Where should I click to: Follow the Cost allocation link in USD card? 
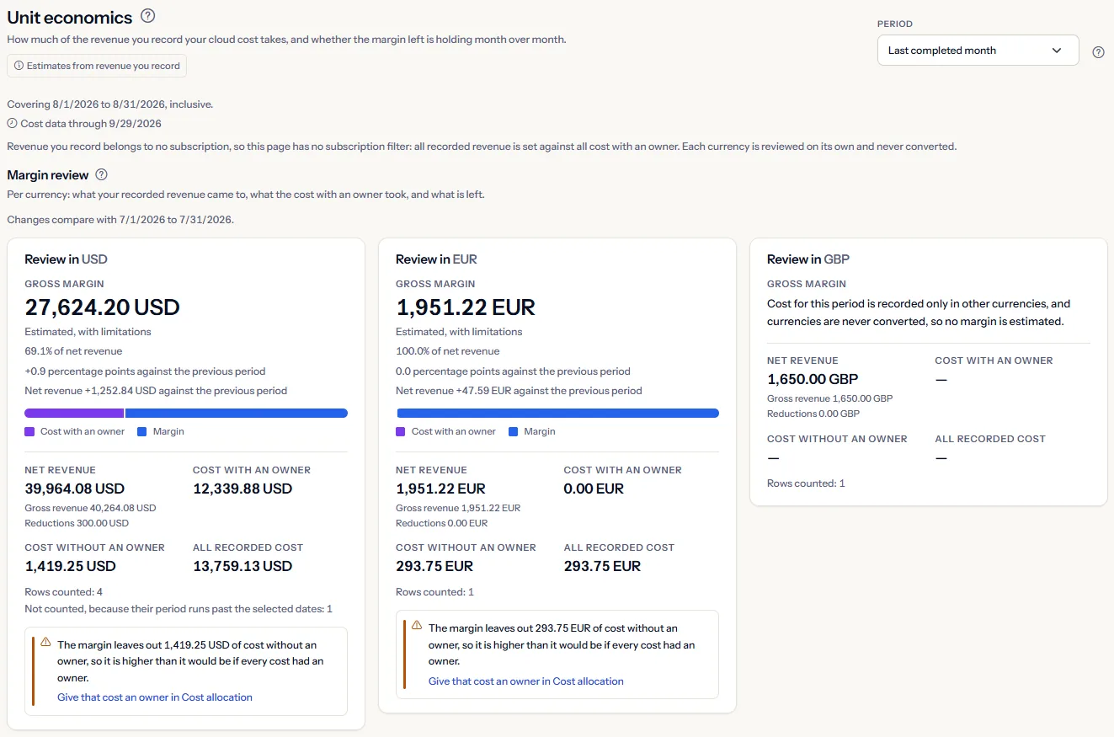(x=155, y=697)
